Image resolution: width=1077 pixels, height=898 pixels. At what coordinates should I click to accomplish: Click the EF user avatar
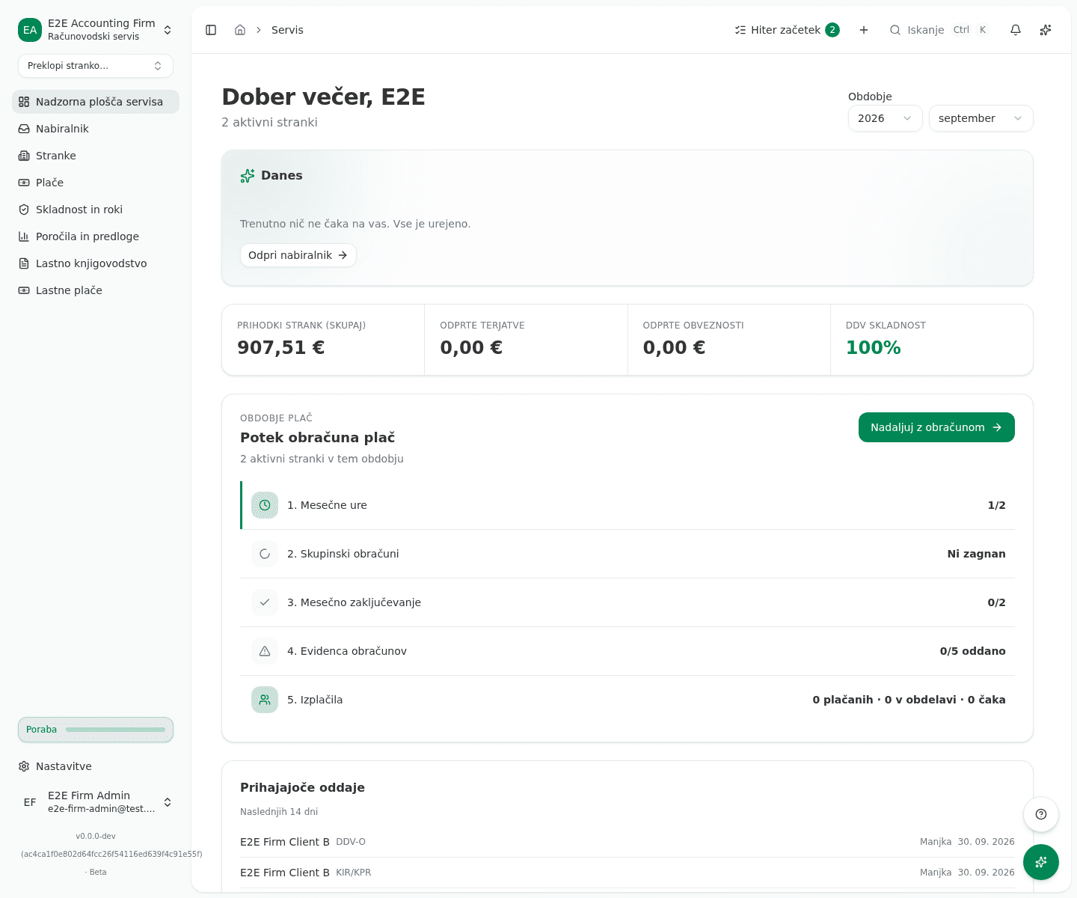click(30, 802)
